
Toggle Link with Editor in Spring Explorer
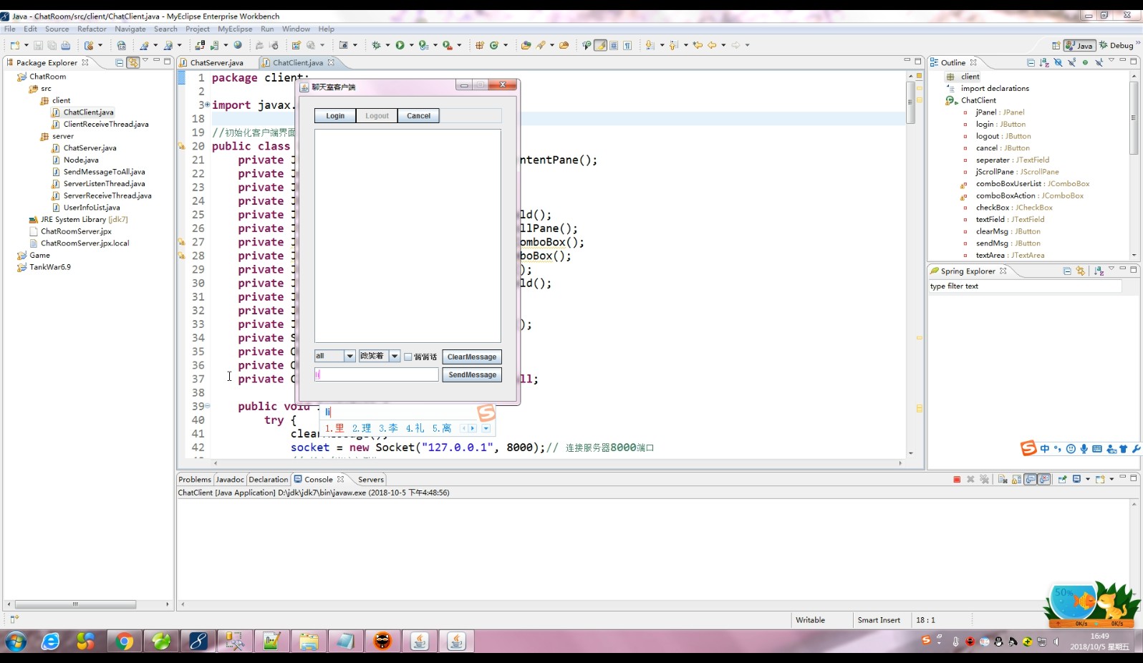(1081, 271)
